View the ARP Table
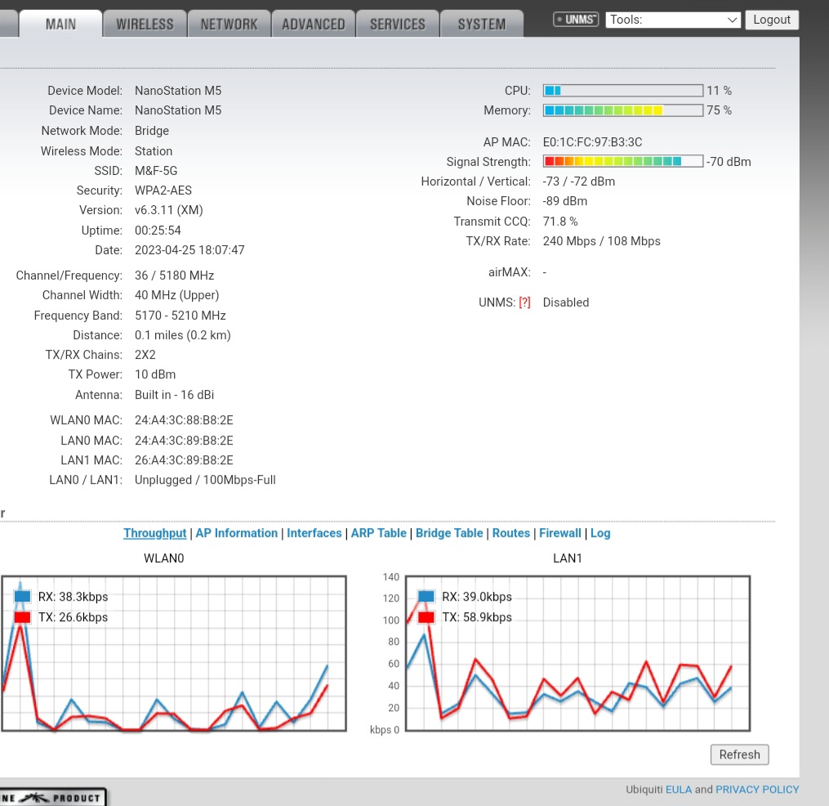 (x=379, y=533)
